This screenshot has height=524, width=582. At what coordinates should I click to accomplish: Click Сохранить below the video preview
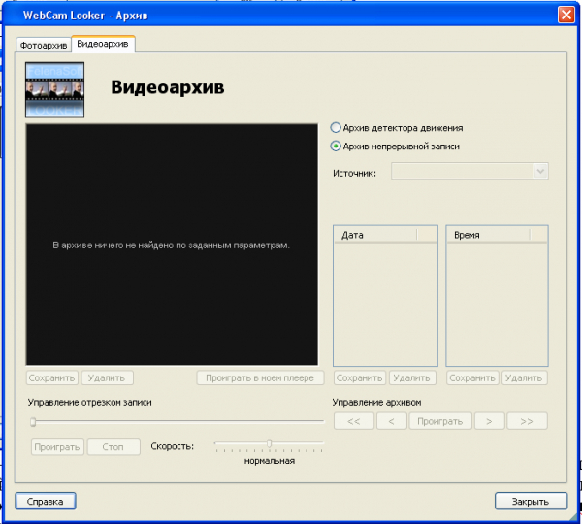coord(52,378)
